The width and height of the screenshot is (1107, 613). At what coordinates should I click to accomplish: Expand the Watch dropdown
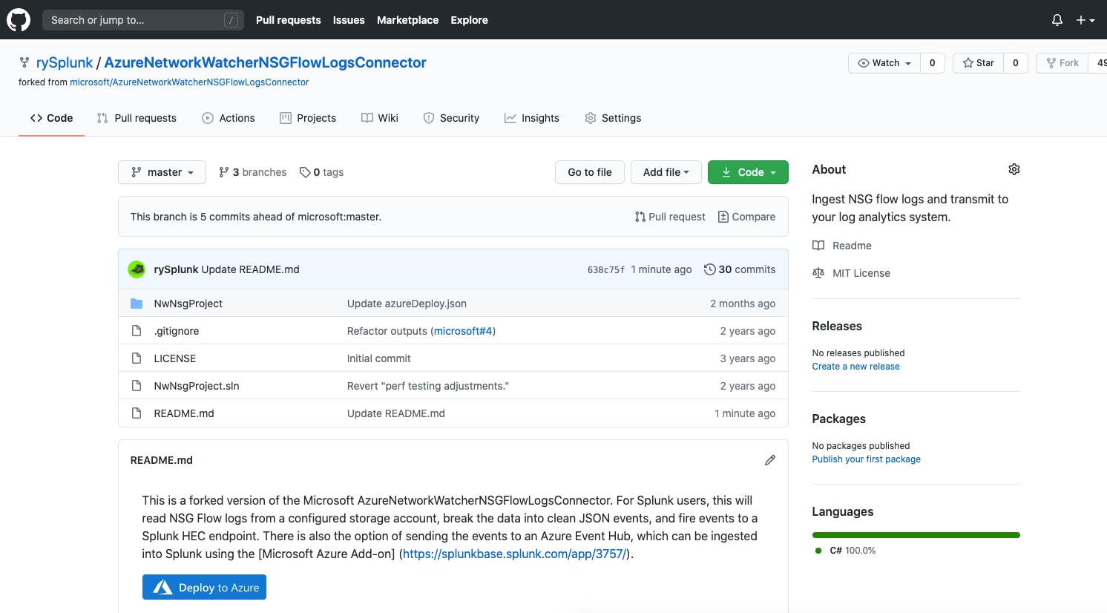coord(884,63)
